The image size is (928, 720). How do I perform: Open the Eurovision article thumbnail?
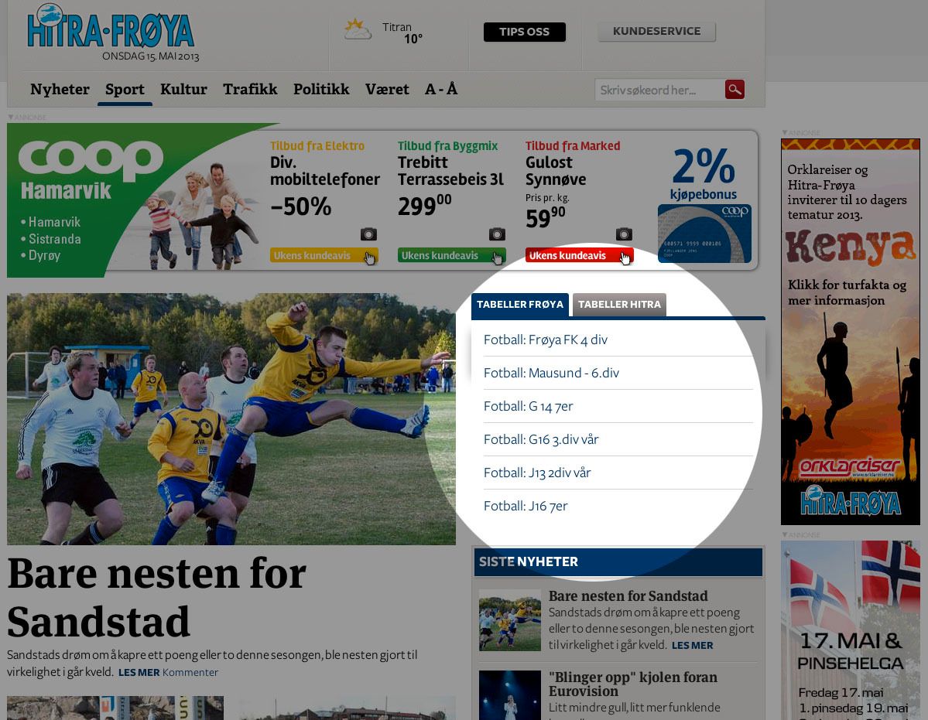509,694
